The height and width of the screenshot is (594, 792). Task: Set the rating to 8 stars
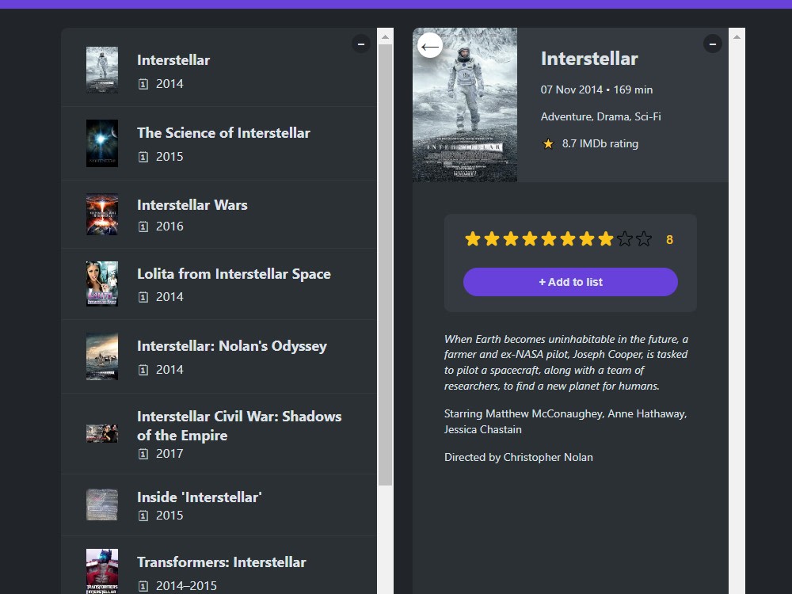606,239
